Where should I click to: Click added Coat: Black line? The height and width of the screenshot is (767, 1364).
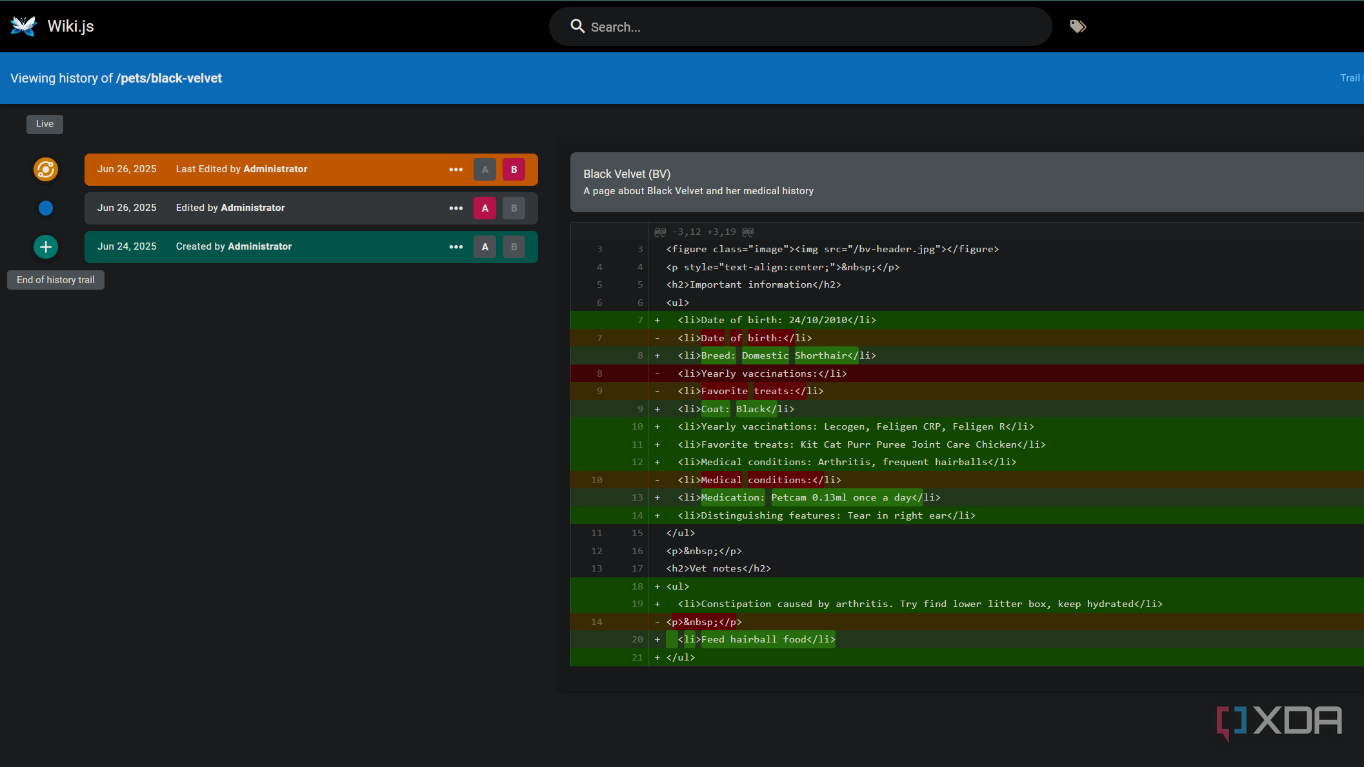[967, 409]
